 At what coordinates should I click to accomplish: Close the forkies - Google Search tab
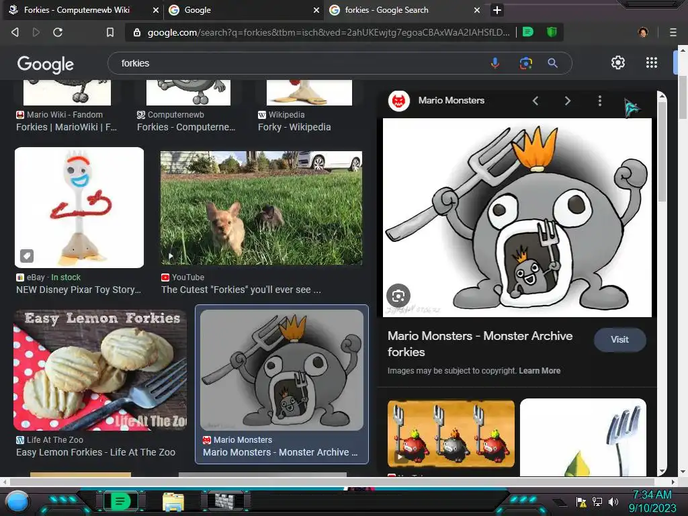pos(477,10)
